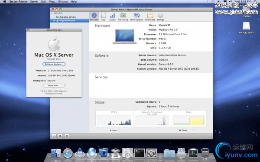Click the Uptime value 1 hour, 7 minutes
The height and width of the screenshot is (162, 260).
pyautogui.click(x=169, y=107)
